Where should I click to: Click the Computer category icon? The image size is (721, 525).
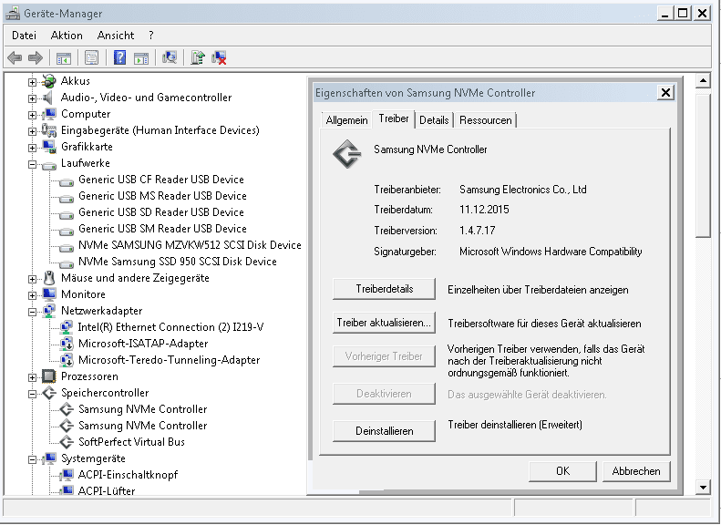[48, 114]
